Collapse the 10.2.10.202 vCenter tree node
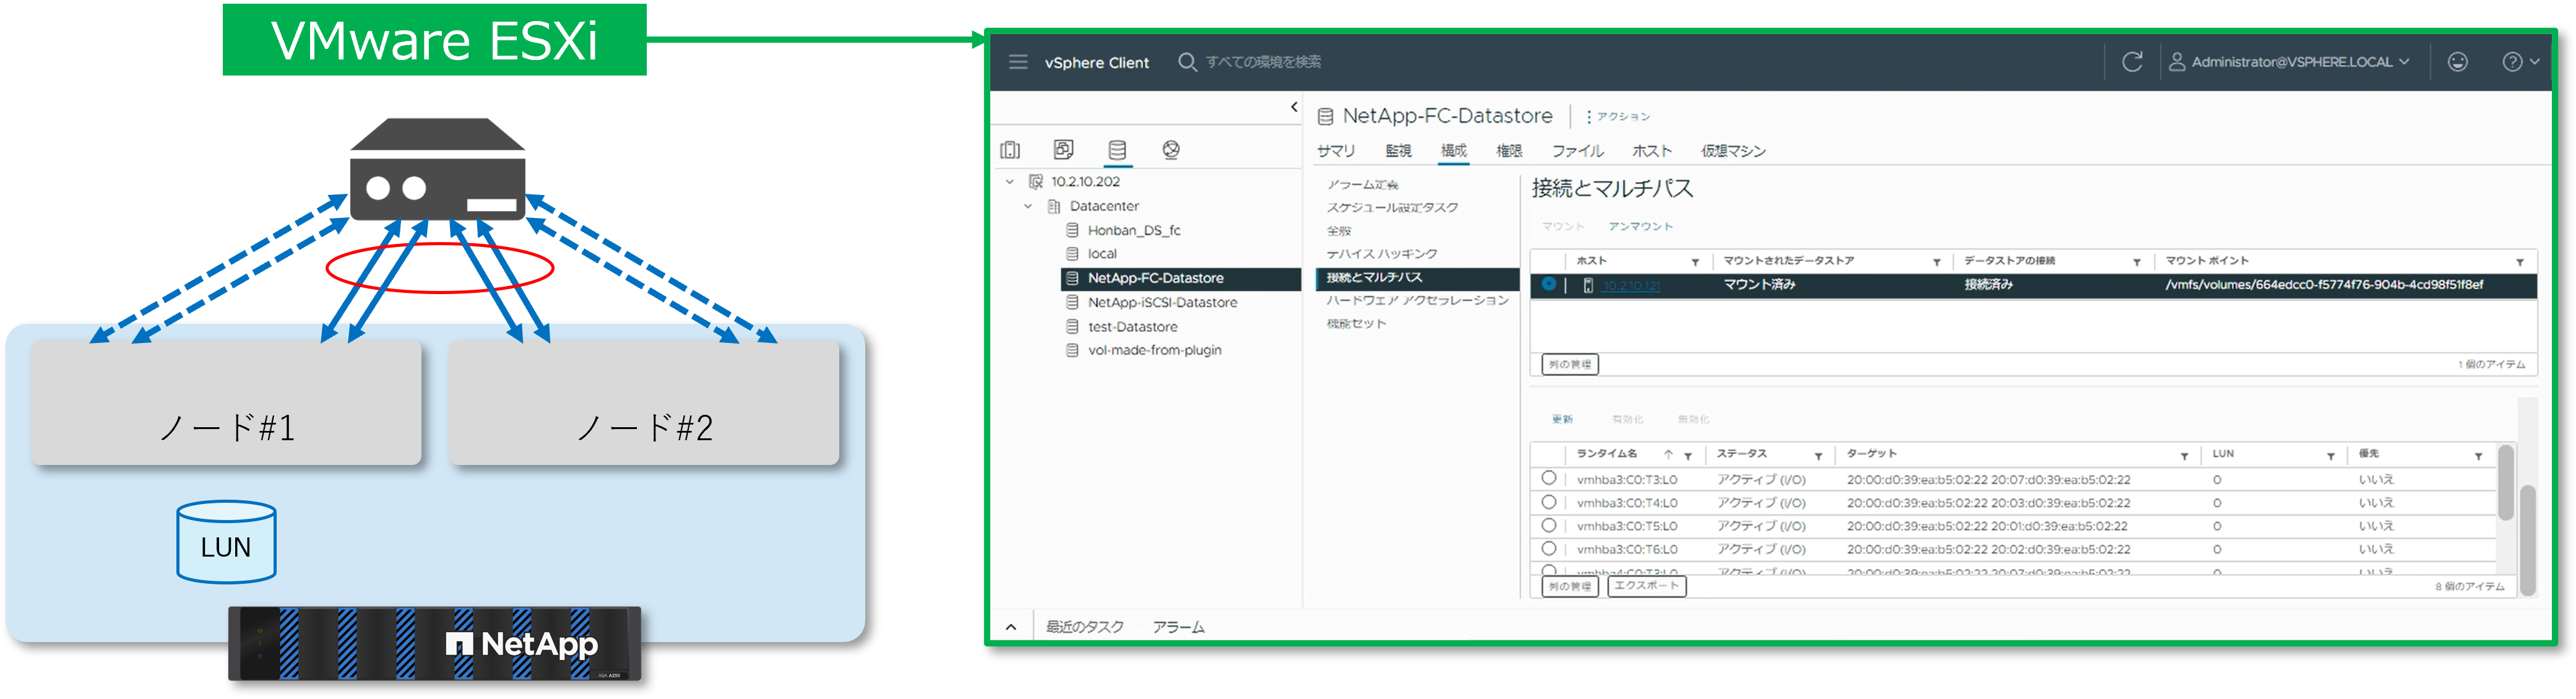This screenshot has height=699, width=2576. 1010,182
